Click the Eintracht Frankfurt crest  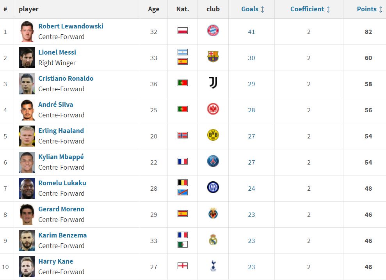click(213, 109)
